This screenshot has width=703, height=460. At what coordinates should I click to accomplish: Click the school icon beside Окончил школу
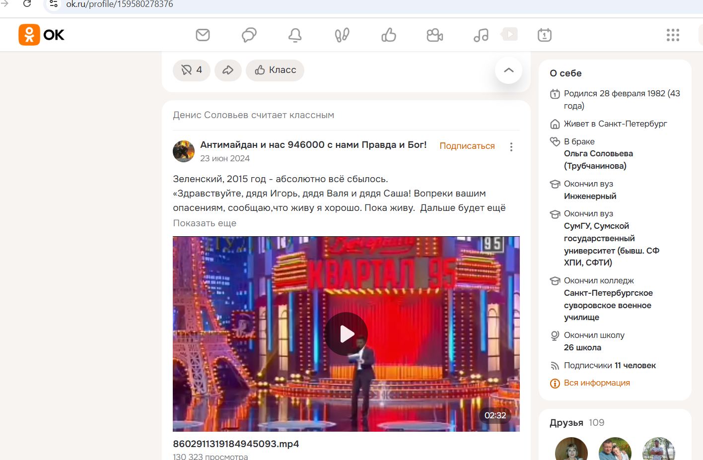pos(555,335)
